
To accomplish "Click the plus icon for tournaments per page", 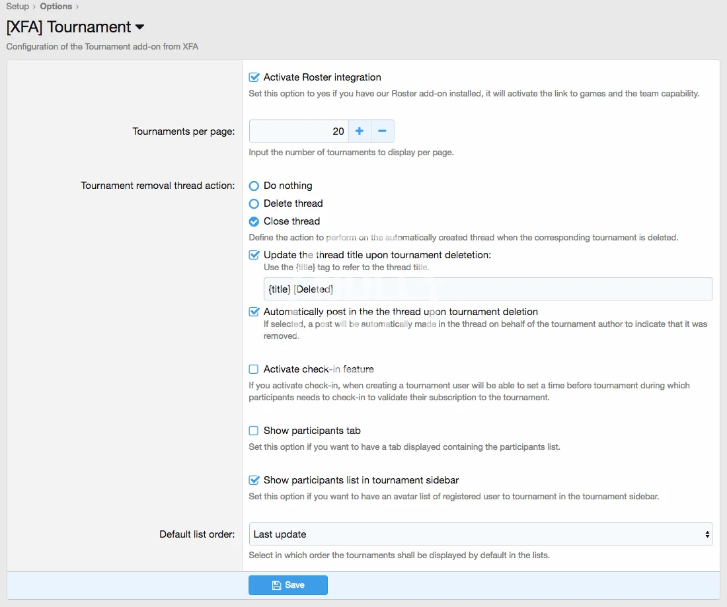I will pyautogui.click(x=360, y=131).
